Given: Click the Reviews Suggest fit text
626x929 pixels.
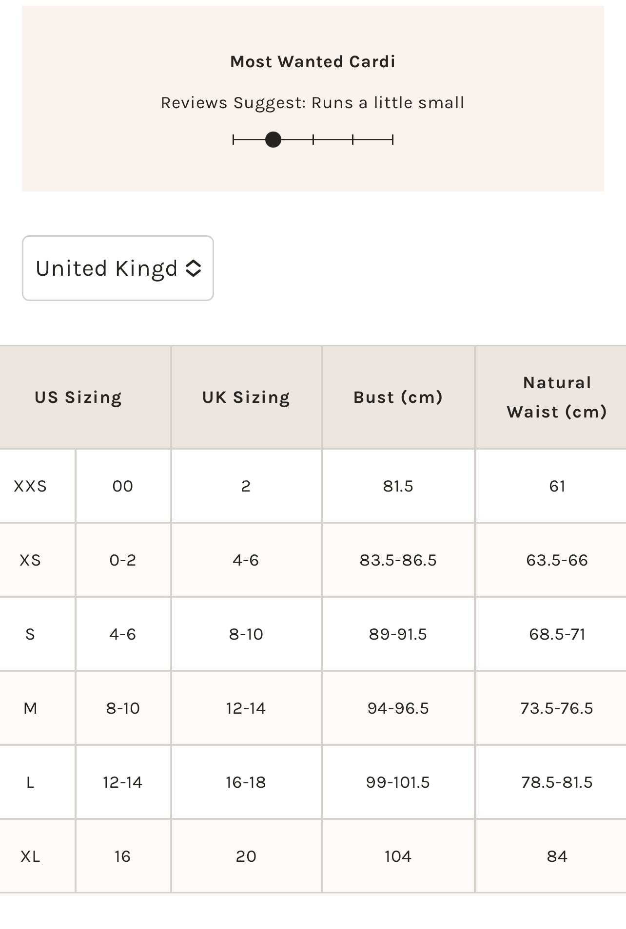Looking at the screenshot, I should 313,103.
